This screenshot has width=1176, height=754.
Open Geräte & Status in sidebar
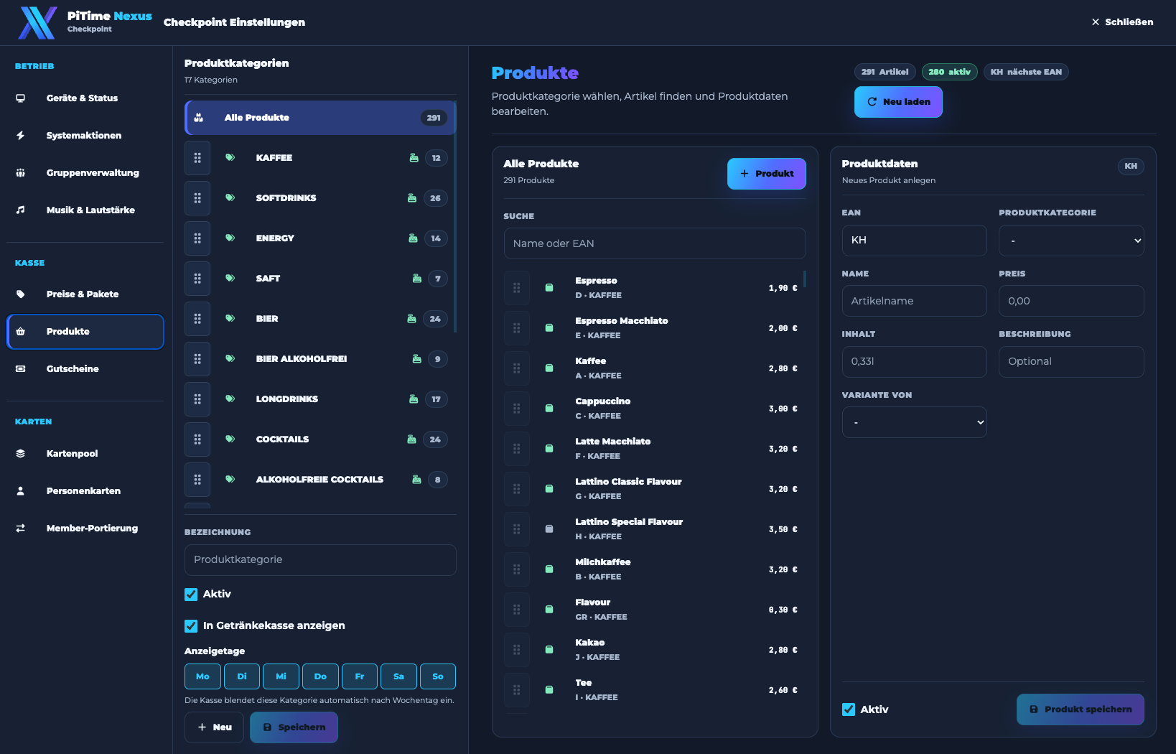click(x=85, y=98)
